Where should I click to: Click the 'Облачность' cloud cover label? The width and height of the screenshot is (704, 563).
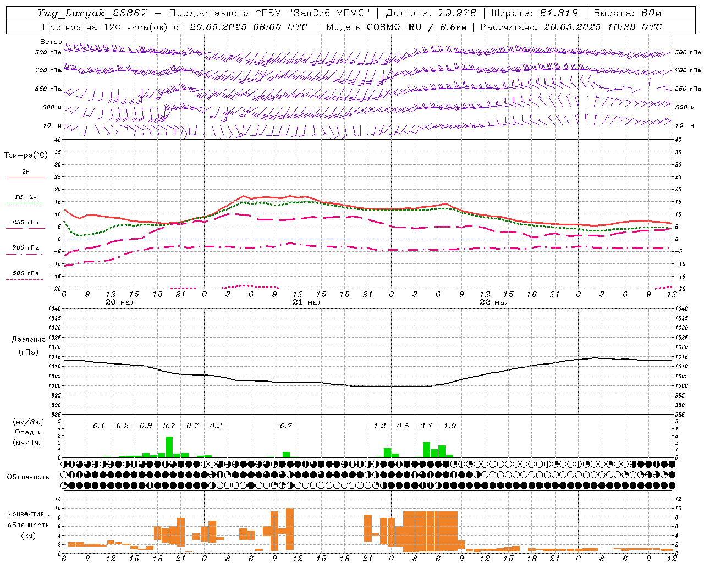[28, 477]
